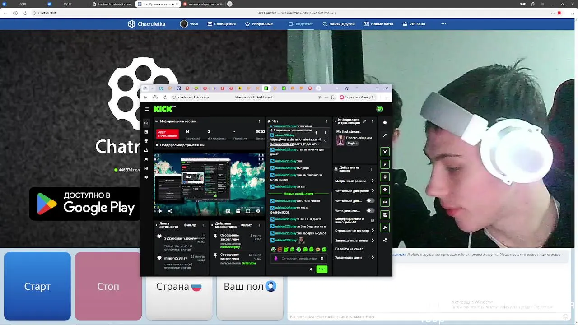Open VIP Зона in Chatruletka navigation
Viewport: 578px width, 325px height.
[413, 24]
